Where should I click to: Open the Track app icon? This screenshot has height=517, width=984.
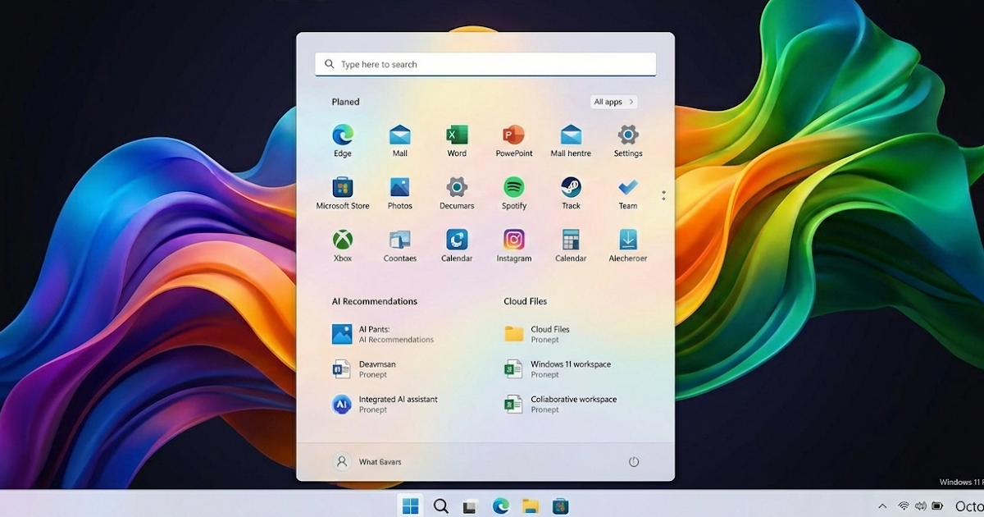[x=571, y=194]
